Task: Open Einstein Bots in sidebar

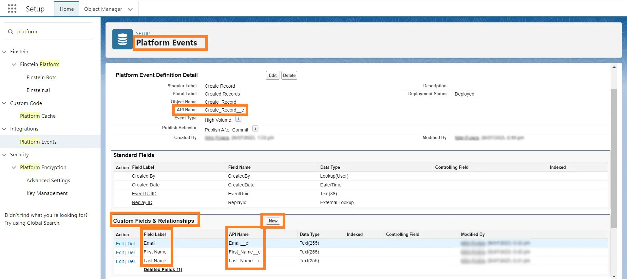Action: [42, 78]
